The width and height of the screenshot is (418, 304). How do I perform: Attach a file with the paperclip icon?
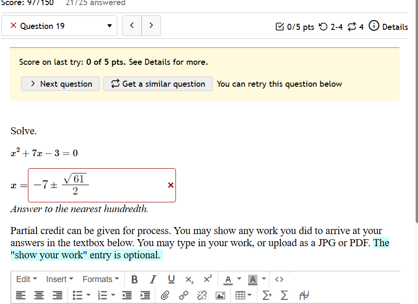click(x=164, y=295)
